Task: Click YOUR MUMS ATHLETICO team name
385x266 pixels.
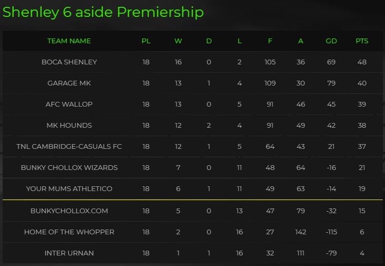Action: tap(69, 189)
